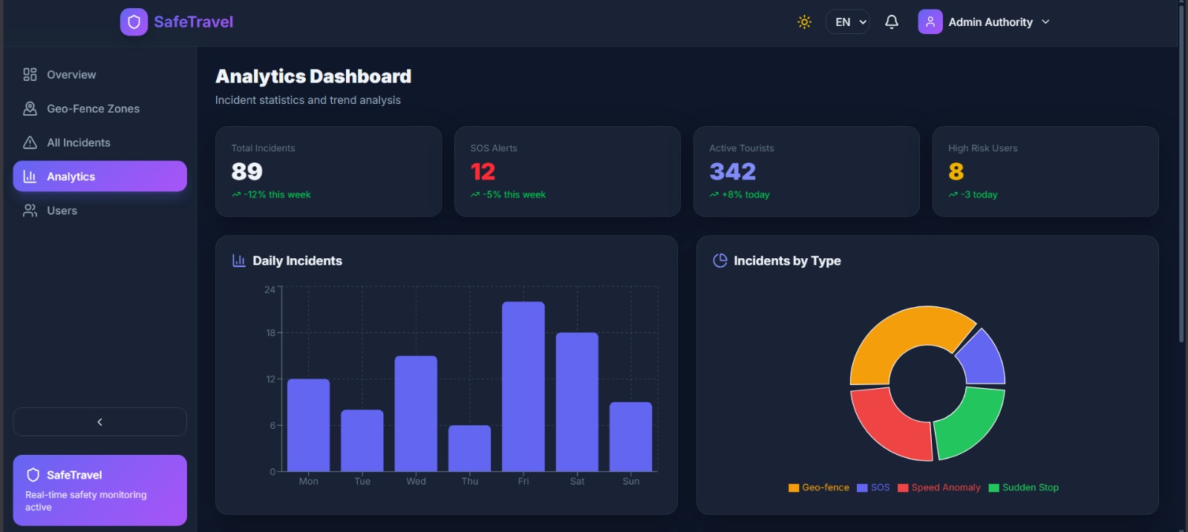Toggle Sudden Stop legend green swatch
The height and width of the screenshot is (532, 1188).
tap(993, 488)
